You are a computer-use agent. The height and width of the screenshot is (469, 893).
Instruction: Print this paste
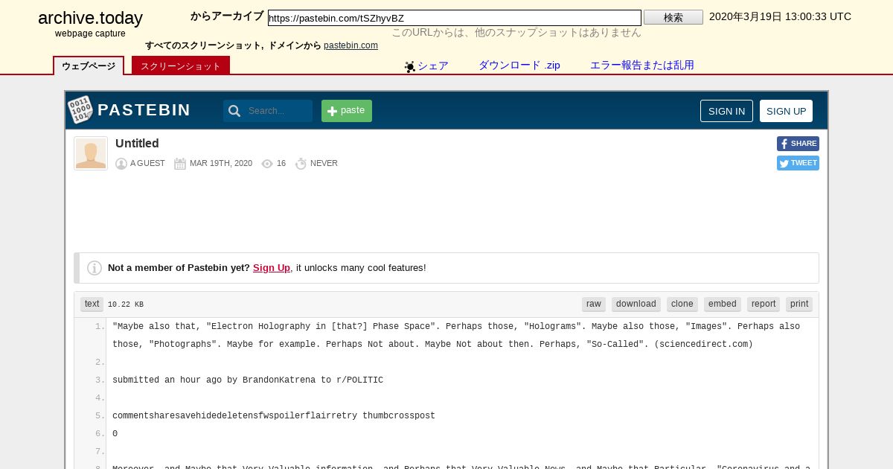coord(799,304)
